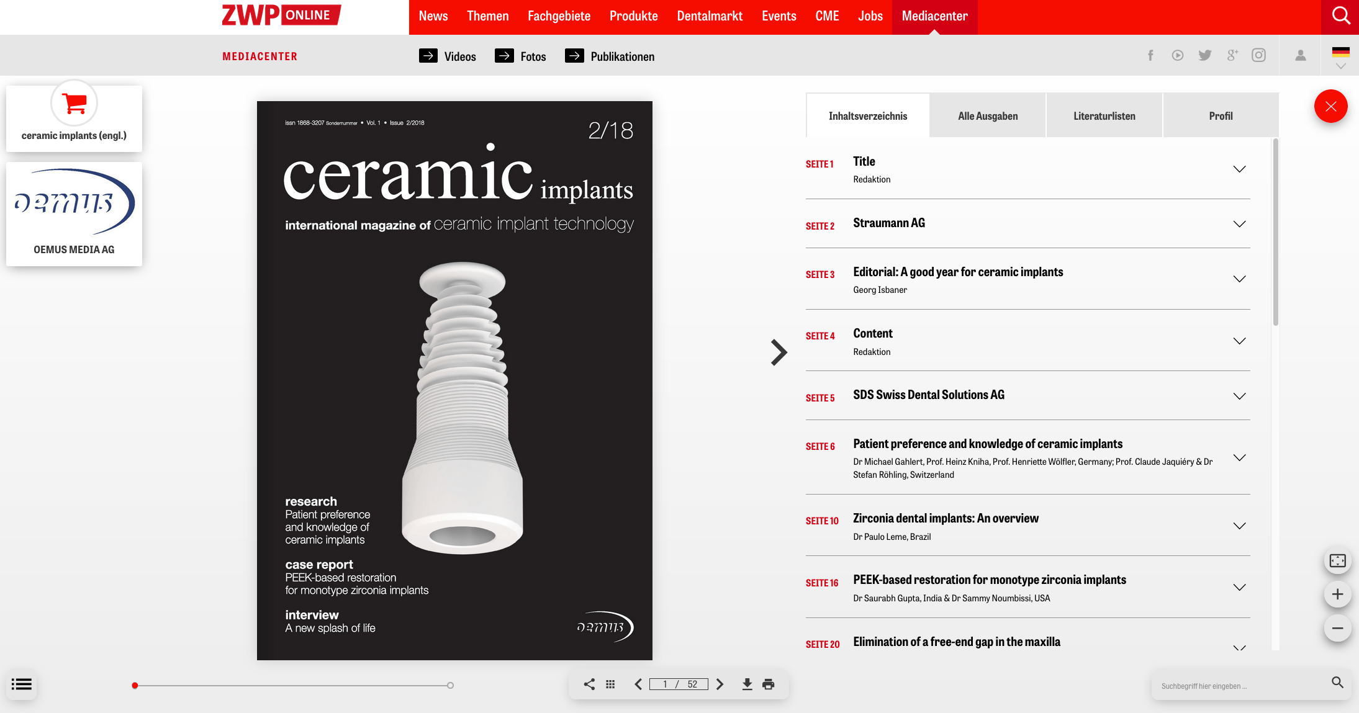Viewport: 1359px width, 713px height.
Task: Open Elimination of a free-end gap article
Action: (956, 642)
